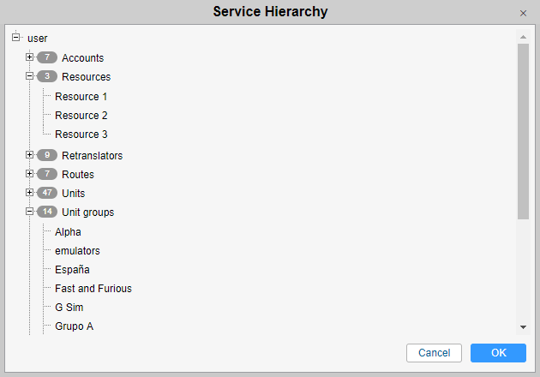Close the Service Hierarchy dialog
The image size is (540, 377).
click(523, 13)
